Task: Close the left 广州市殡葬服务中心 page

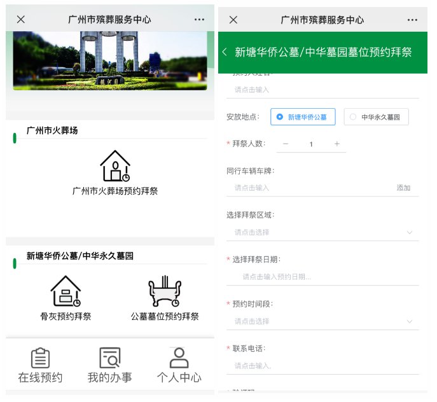Action: [21, 20]
